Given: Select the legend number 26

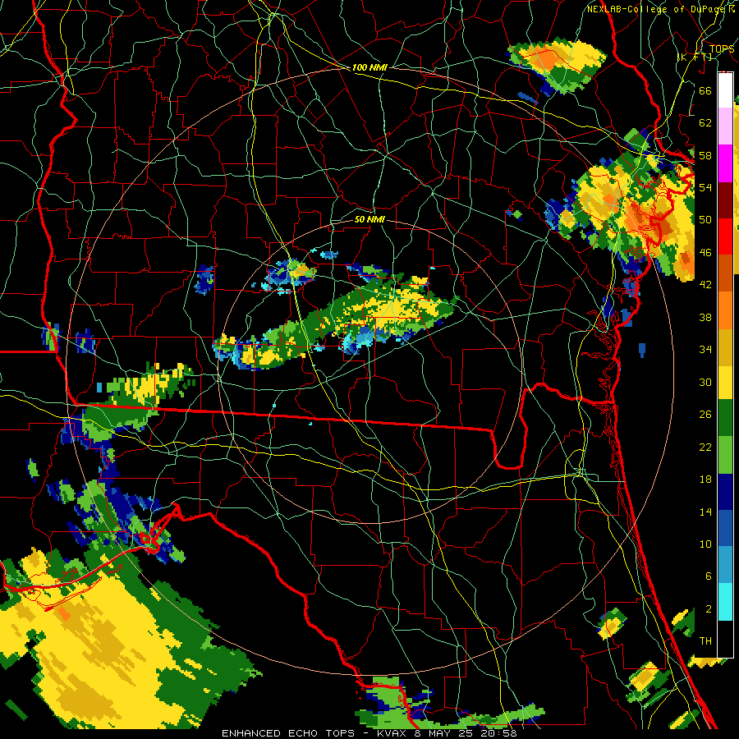Looking at the screenshot, I should point(705,415).
